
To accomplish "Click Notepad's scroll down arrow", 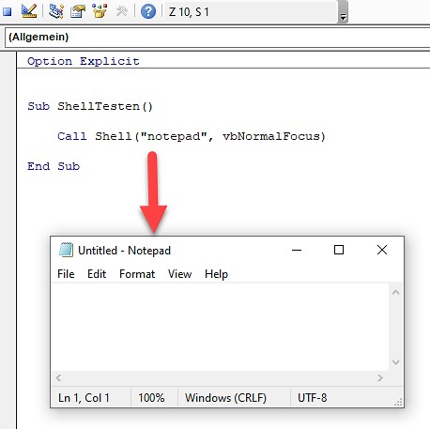I will click(x=395, y=362).
